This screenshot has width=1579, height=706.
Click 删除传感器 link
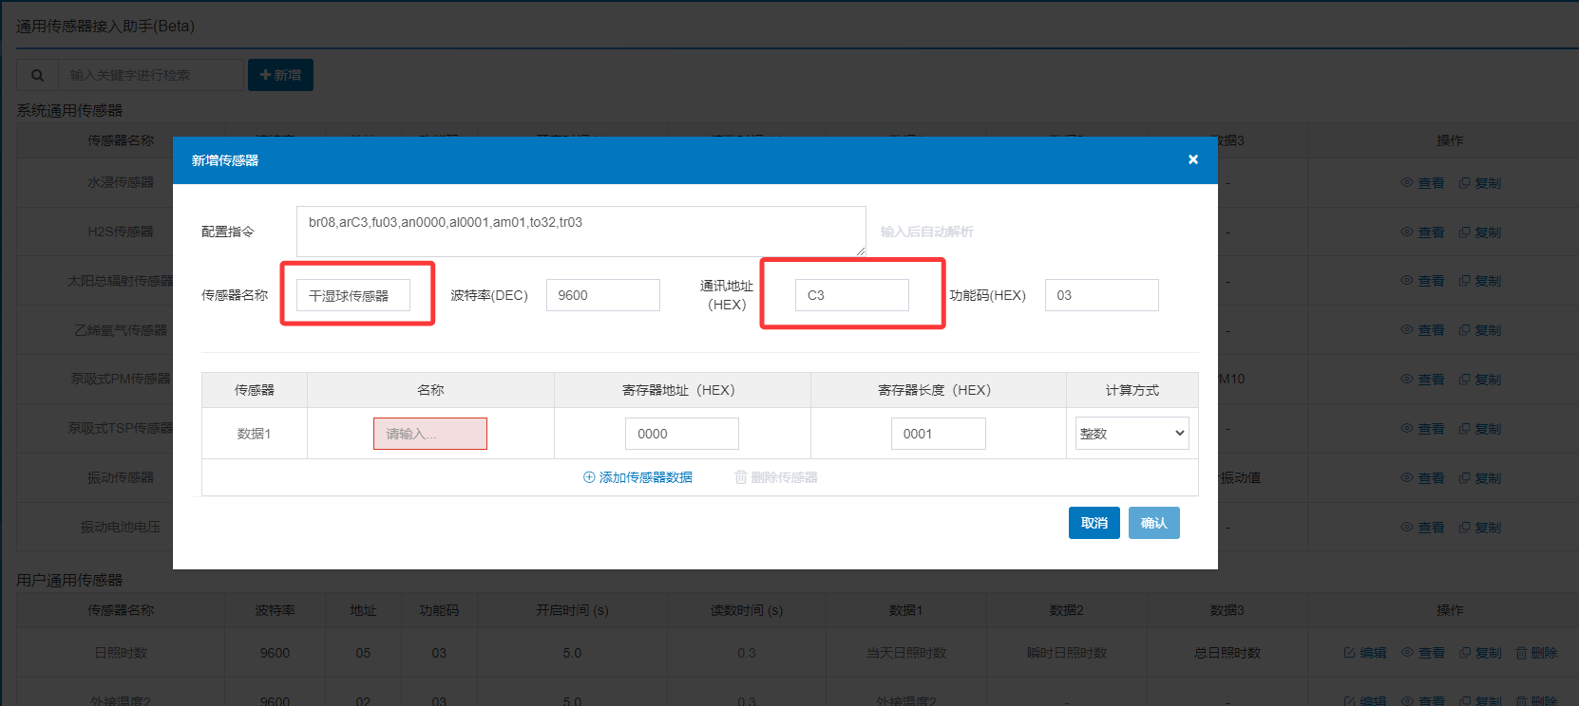[x=776, y=477]
